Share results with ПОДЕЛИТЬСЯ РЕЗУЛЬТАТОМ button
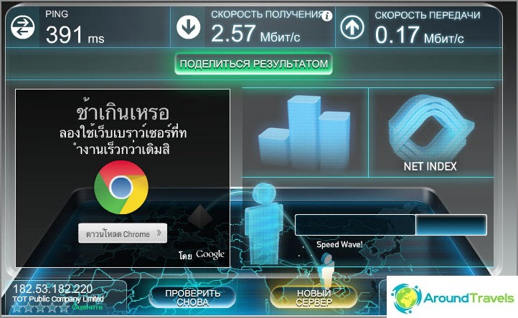The height and width of the screenshot is (318, 518). tap(253, 64)
